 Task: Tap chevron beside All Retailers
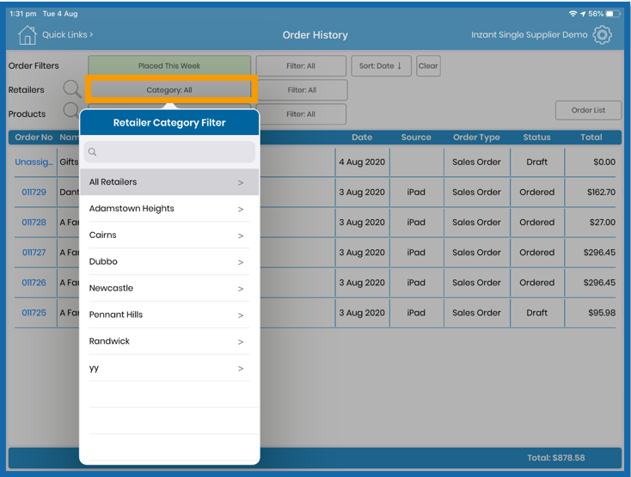pos(241,183)
